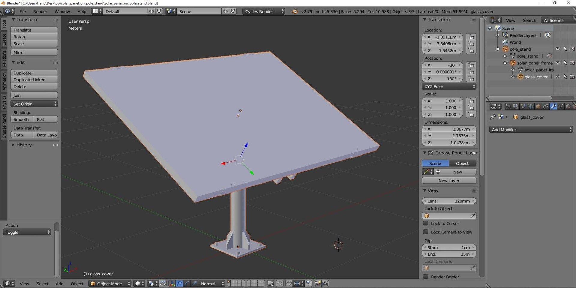Image resolution: width=576 pixels, height=288 pixels.
Task: Select the translate manipulator arrow icon
Action: [x=179, y=283]
